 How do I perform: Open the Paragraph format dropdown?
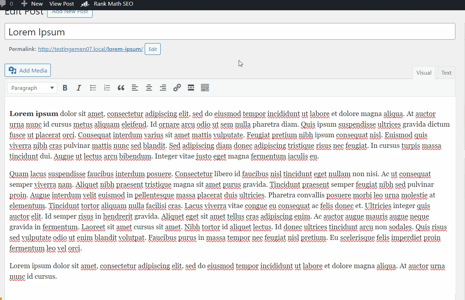(32, 87)
